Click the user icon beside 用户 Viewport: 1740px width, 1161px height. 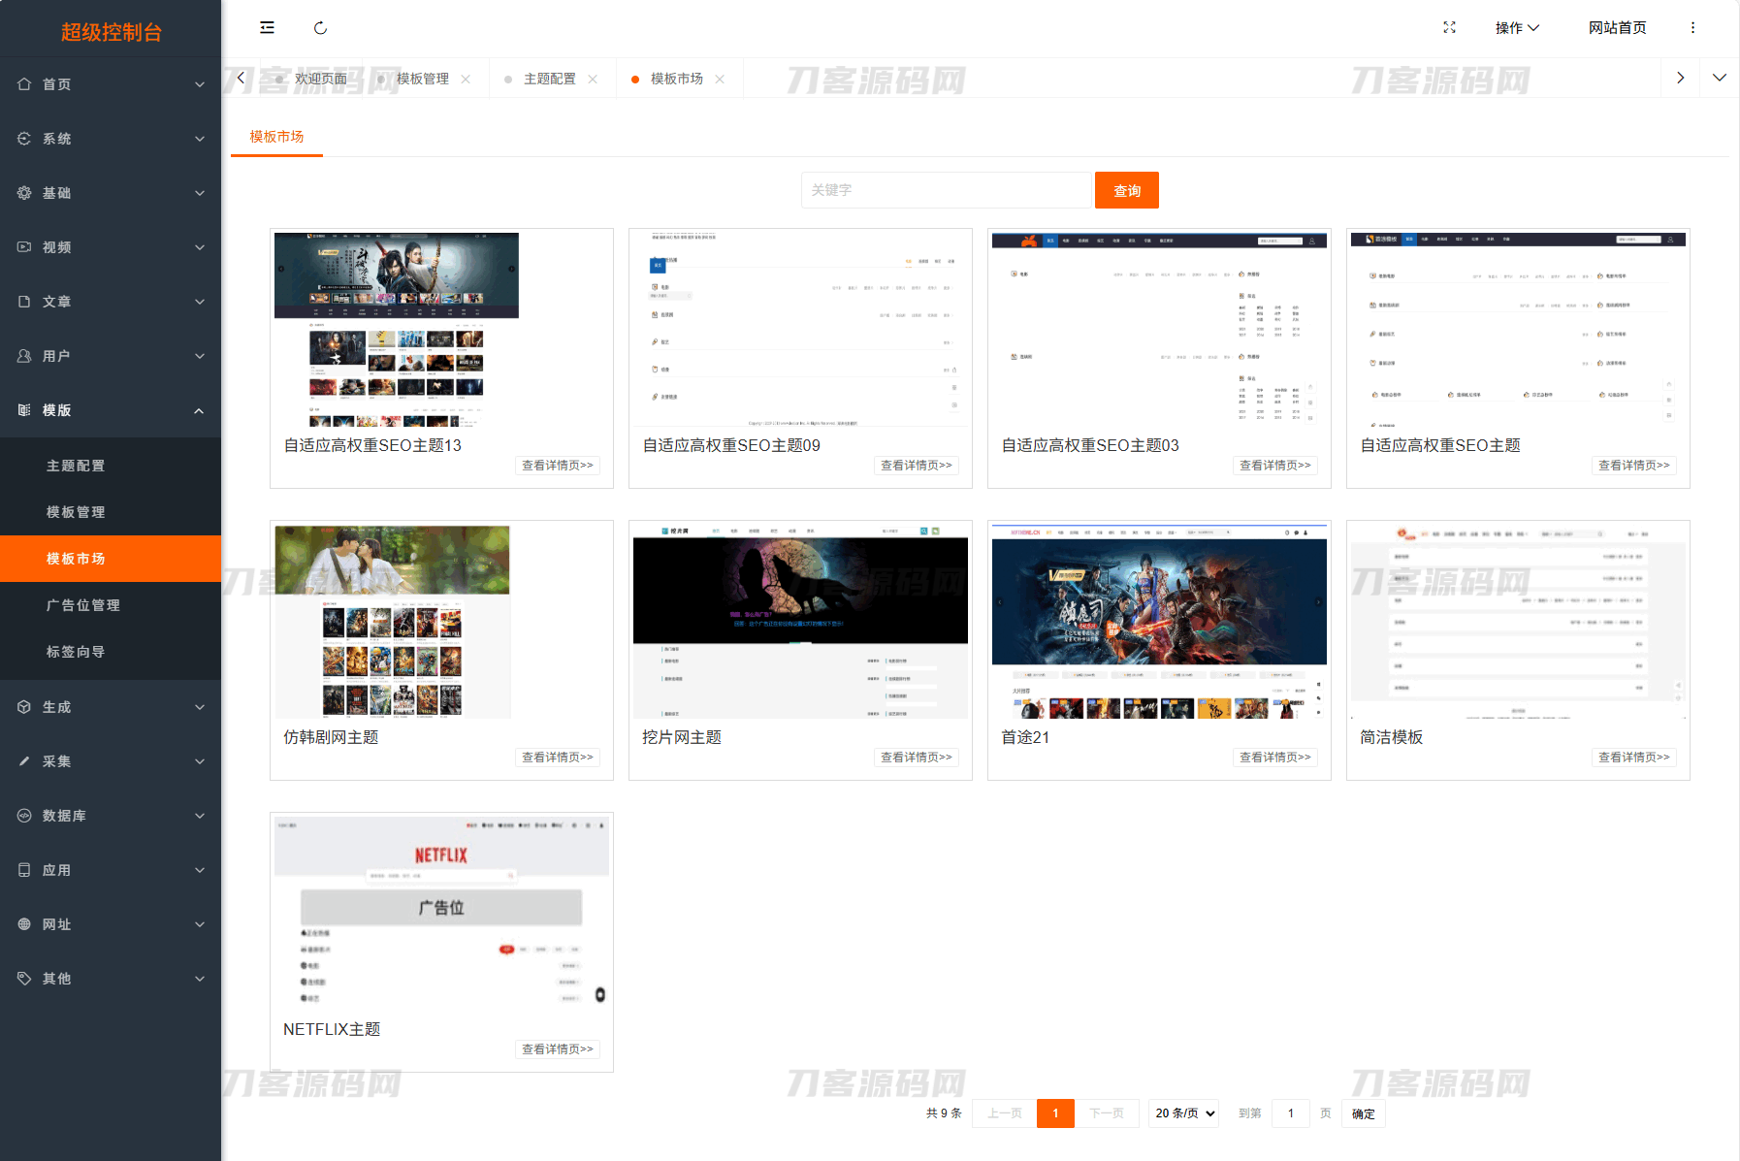click(x=24, y=356)
